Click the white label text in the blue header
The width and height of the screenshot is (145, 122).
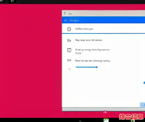pos(74,20)
